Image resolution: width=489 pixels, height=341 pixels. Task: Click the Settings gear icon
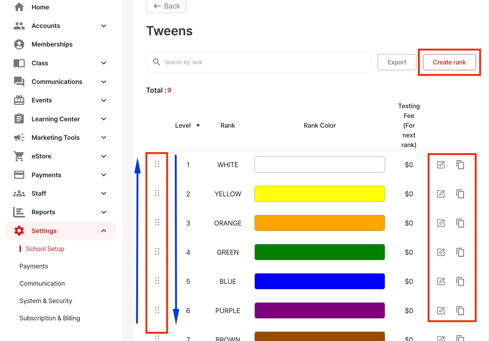tap(19, 231)
